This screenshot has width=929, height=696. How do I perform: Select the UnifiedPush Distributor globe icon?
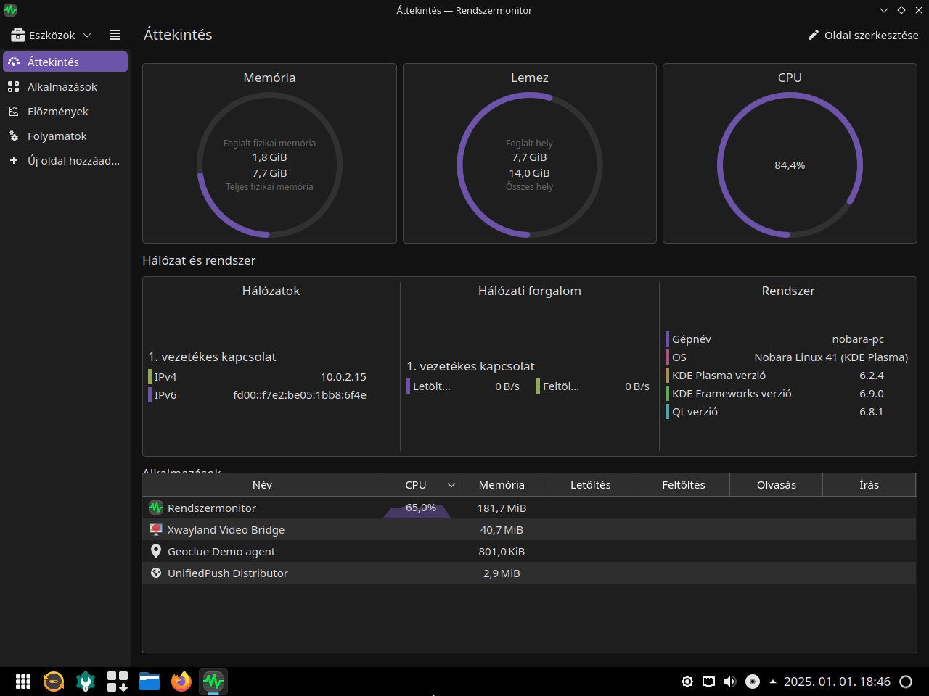[156, 573]
